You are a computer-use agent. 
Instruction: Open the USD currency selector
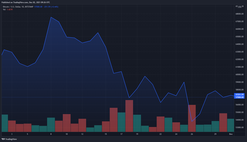(240, 7)
